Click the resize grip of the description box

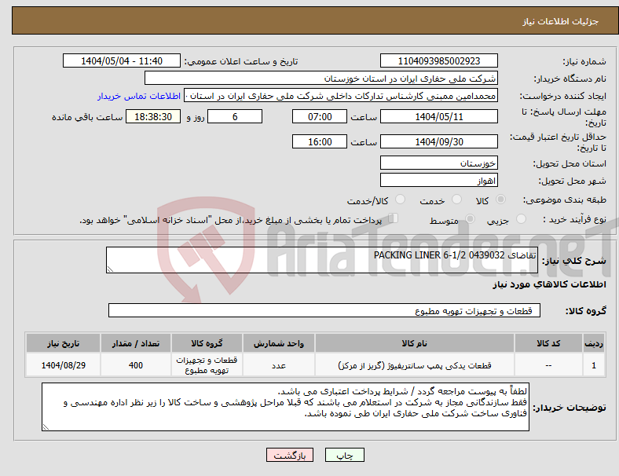tap(110, 269)
